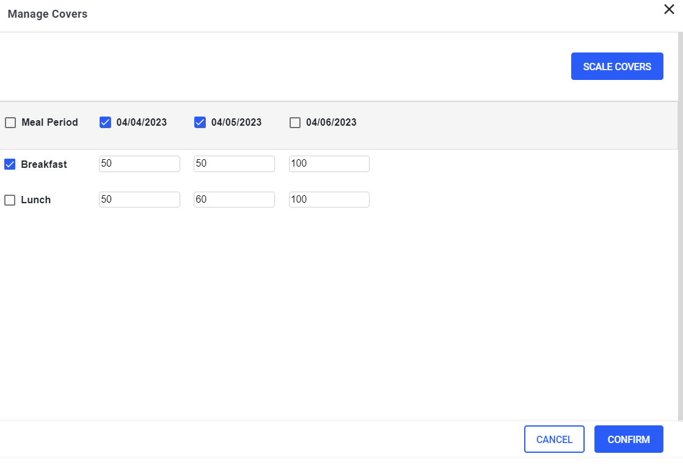Screen dimensions: 683x476
Task: Edit Breakfast covers for 04/04/2023
Action: [139, 164]
